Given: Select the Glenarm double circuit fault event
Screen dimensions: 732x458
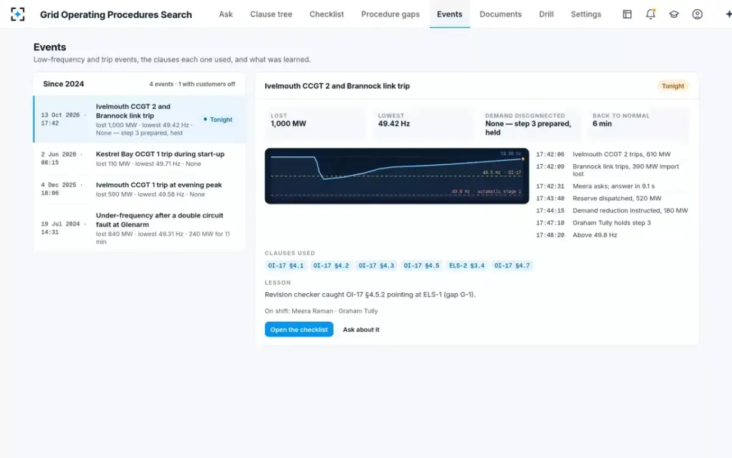Looking at the screenshot, I should (140, 228).
